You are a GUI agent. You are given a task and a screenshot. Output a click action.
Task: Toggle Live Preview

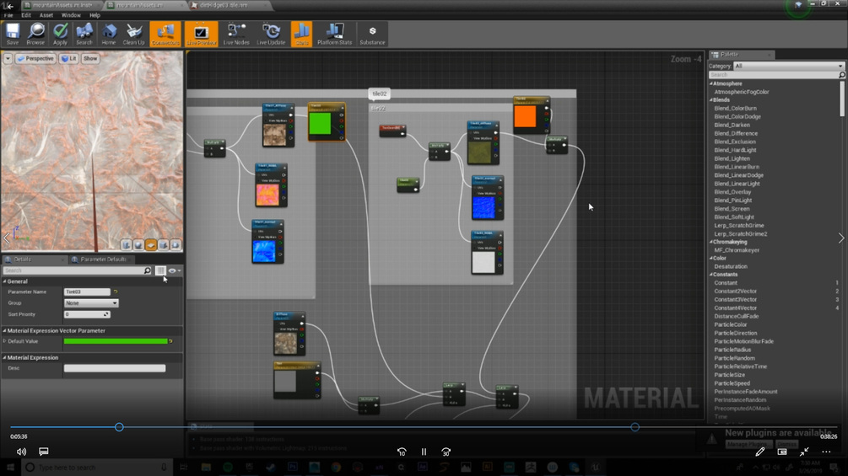[201, 34]
